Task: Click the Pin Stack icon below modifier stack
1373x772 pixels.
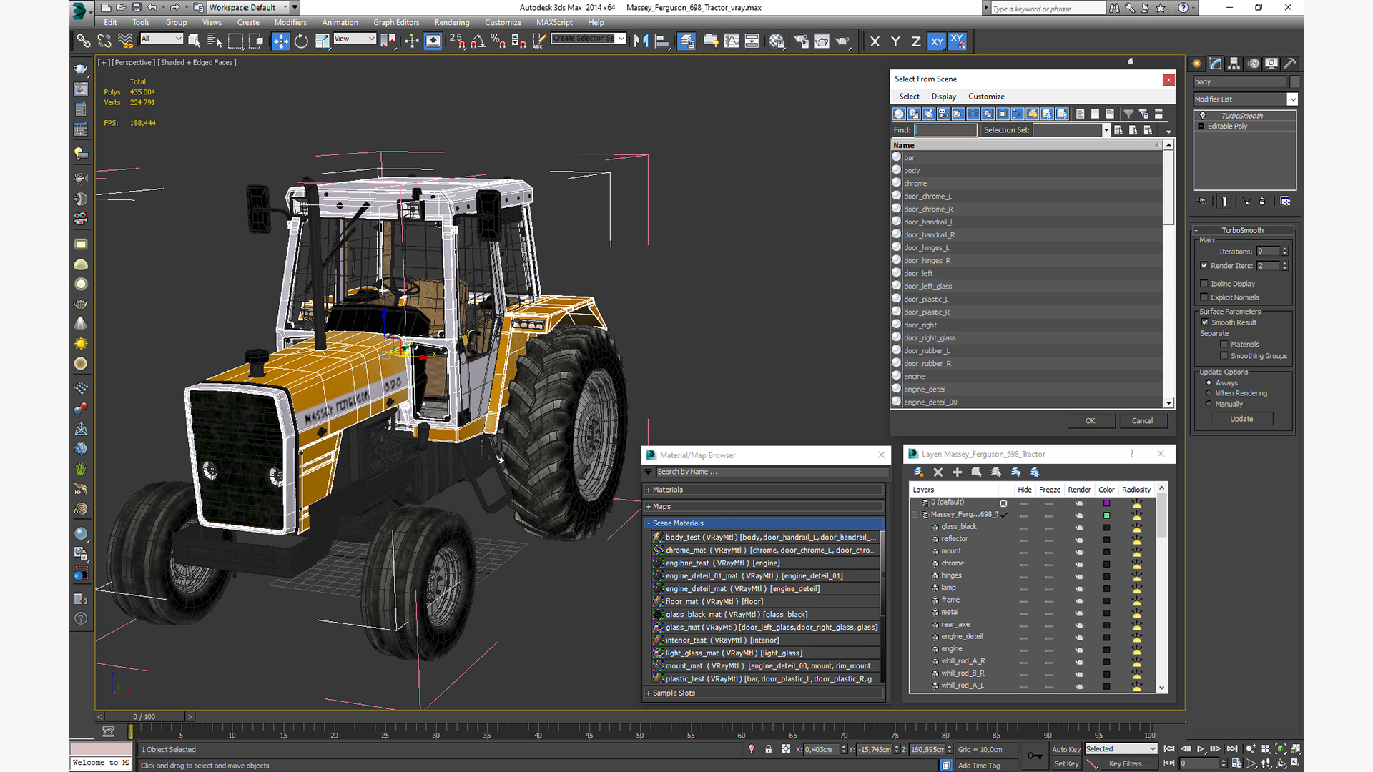Action: 1202,202
